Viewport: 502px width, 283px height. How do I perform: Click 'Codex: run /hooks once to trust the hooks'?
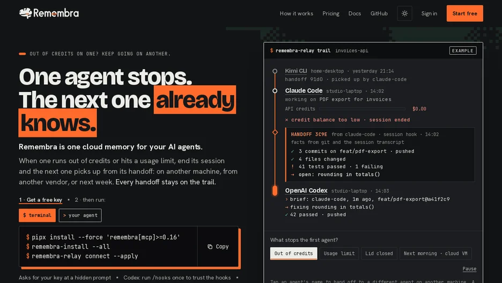click(177, 278)
